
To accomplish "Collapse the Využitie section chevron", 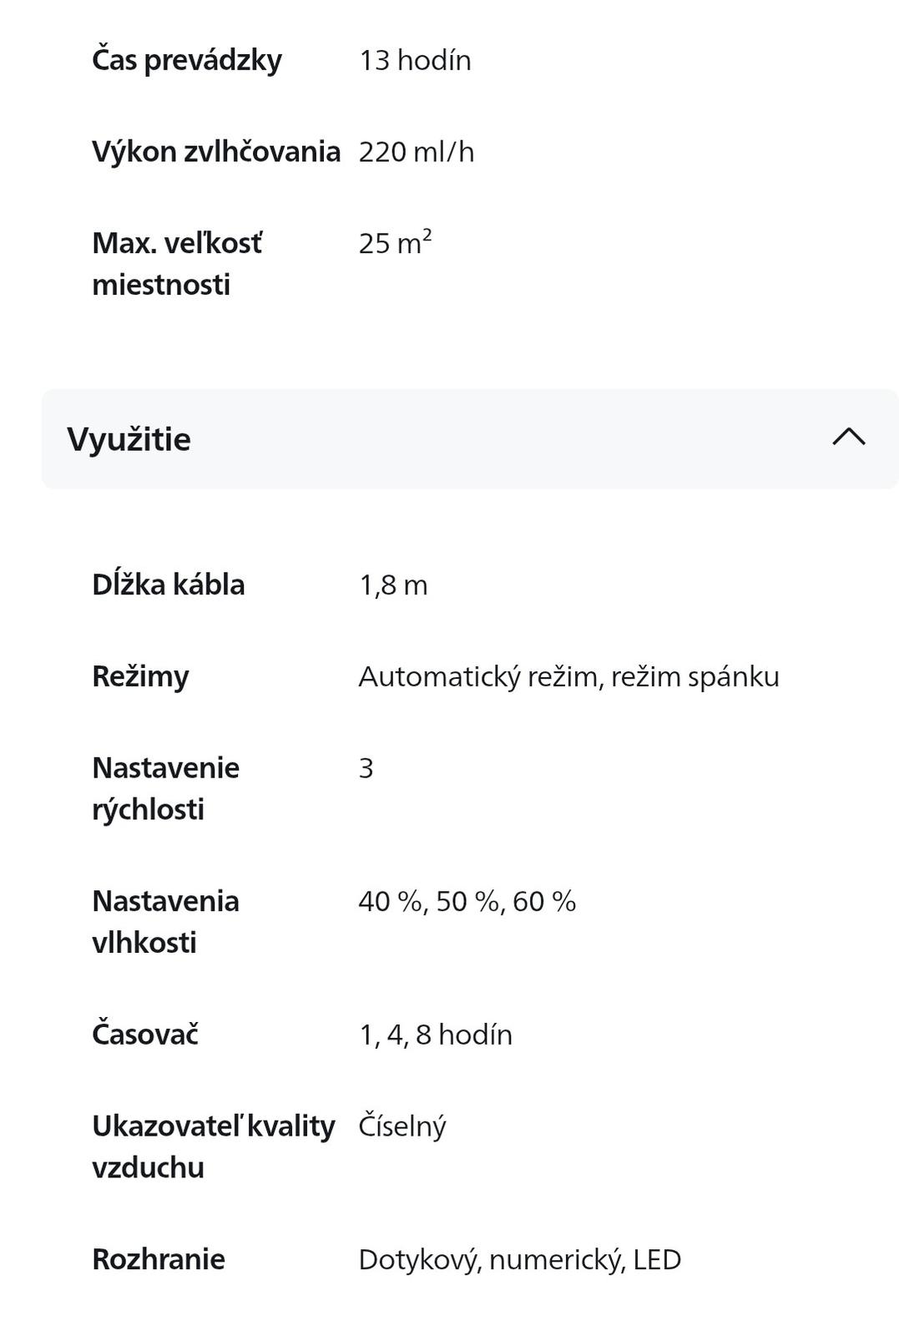I will pos(849,437).
